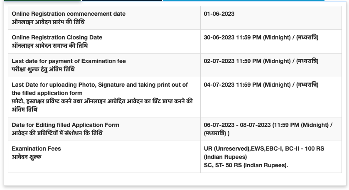
Task: Click the Hindi line starting with "फ़ोटो, हस्ताक्षर"
Action: point(102,101)
